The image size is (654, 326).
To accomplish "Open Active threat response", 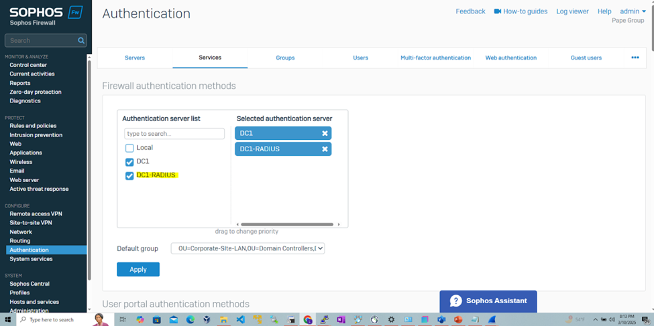I will pos(39,189).
